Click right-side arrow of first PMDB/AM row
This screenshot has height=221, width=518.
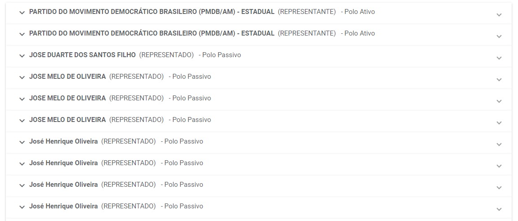(x=499, y=15)
